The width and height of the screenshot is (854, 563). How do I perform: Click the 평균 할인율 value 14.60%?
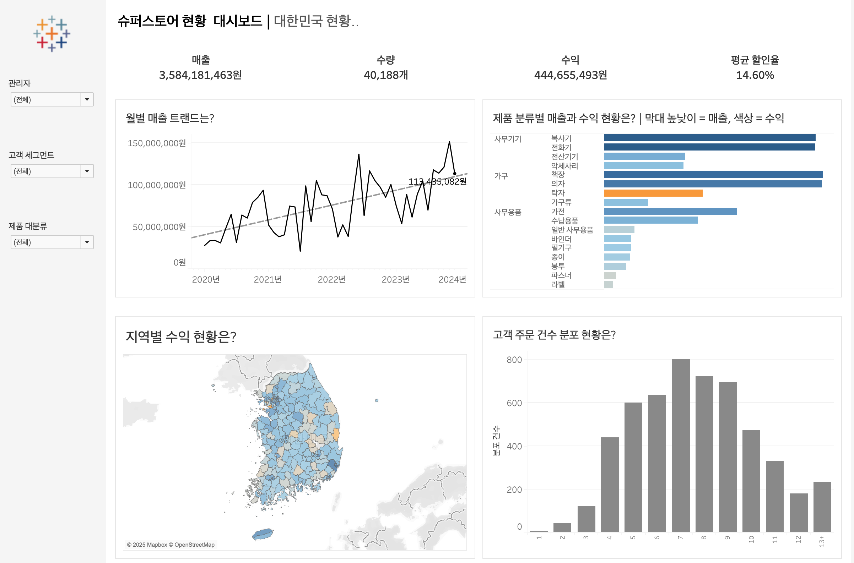click(755, 75)
